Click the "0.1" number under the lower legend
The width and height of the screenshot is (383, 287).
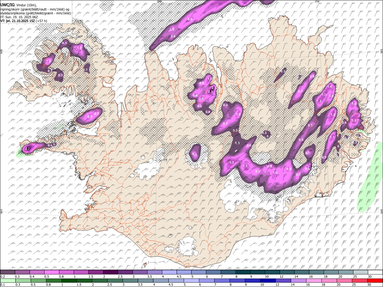click(x=2, y=285)
